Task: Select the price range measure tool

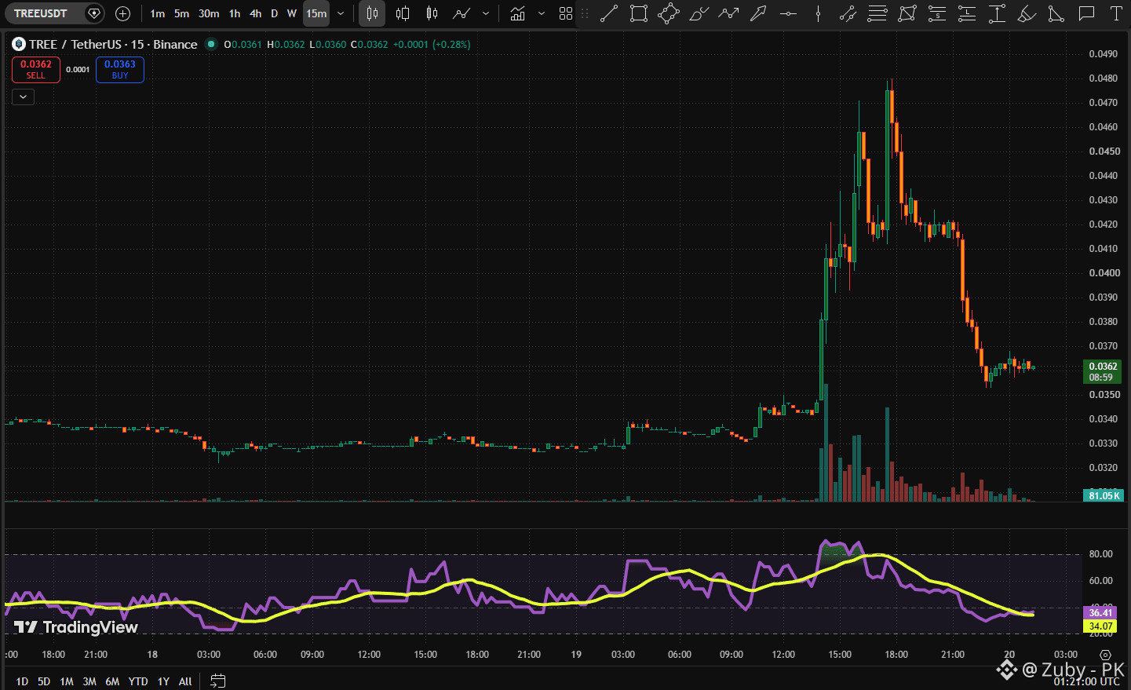Action: [997, 13]
